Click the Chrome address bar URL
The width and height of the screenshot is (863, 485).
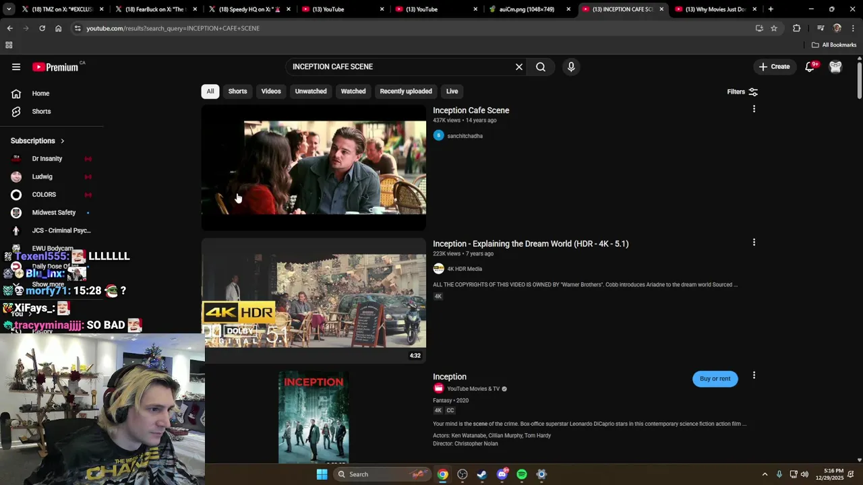click(173, 28)
